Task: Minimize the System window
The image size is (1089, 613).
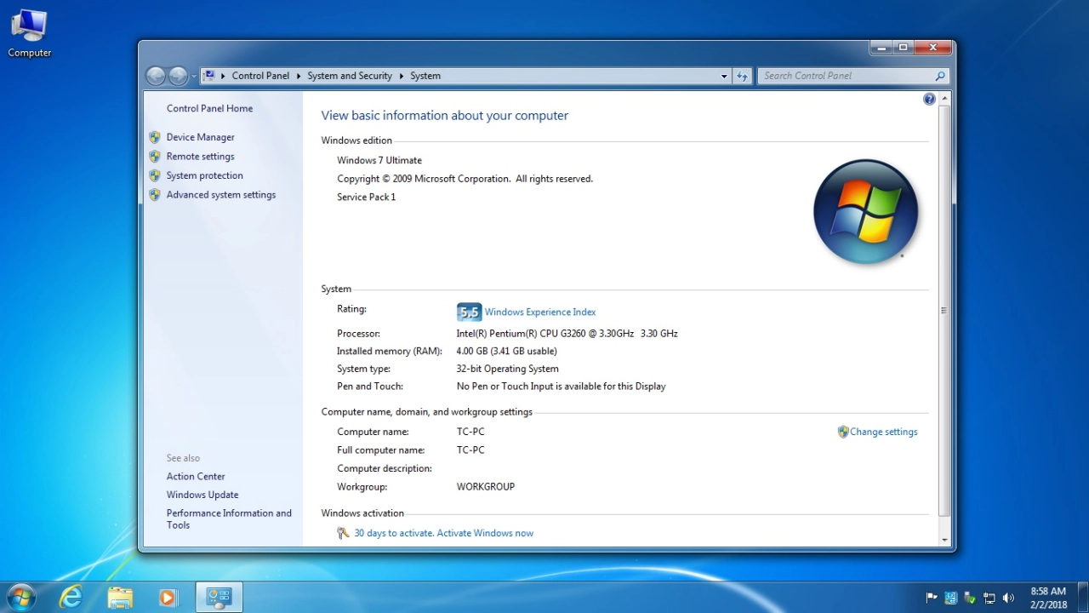Action: (881, 48)
